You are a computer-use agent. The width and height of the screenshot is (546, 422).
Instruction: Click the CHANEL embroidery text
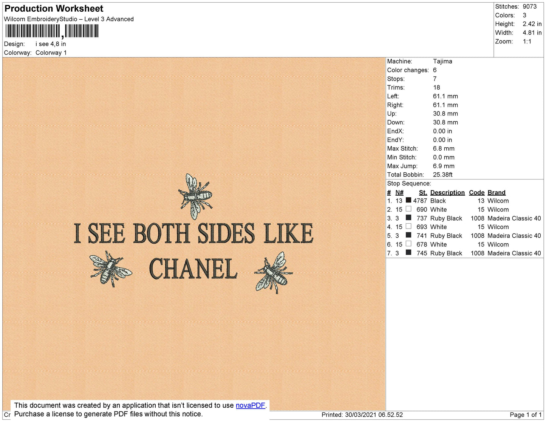[x=193, y=269]
